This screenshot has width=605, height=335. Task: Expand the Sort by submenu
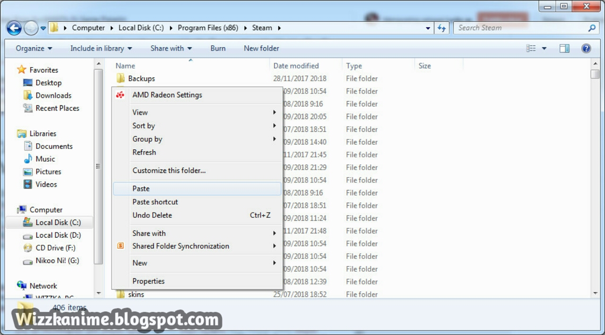[197, 126]
